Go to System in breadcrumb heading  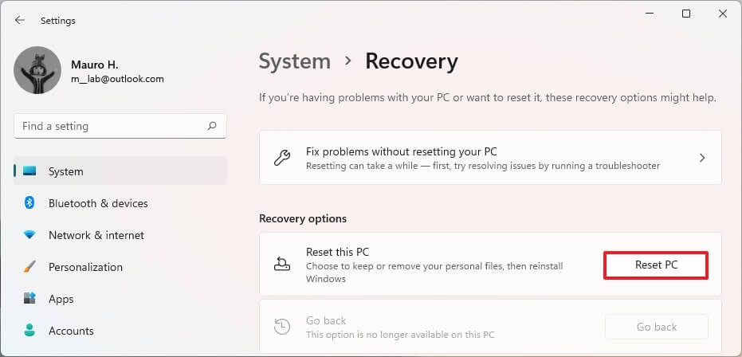coord(294,61)
